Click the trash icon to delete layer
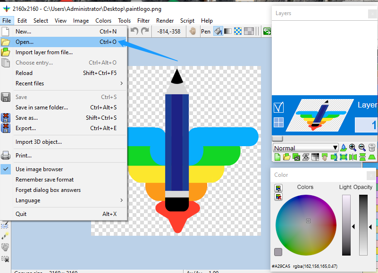 click(372, 148)
